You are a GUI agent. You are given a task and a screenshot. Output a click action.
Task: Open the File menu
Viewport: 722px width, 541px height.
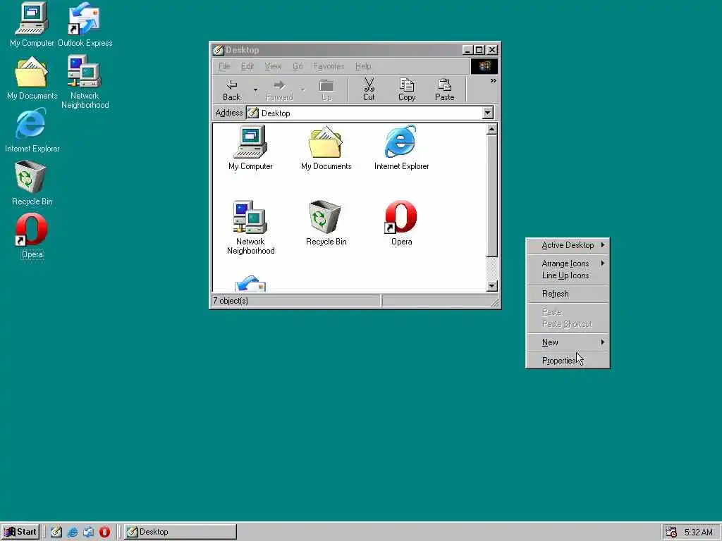point(224,66)
